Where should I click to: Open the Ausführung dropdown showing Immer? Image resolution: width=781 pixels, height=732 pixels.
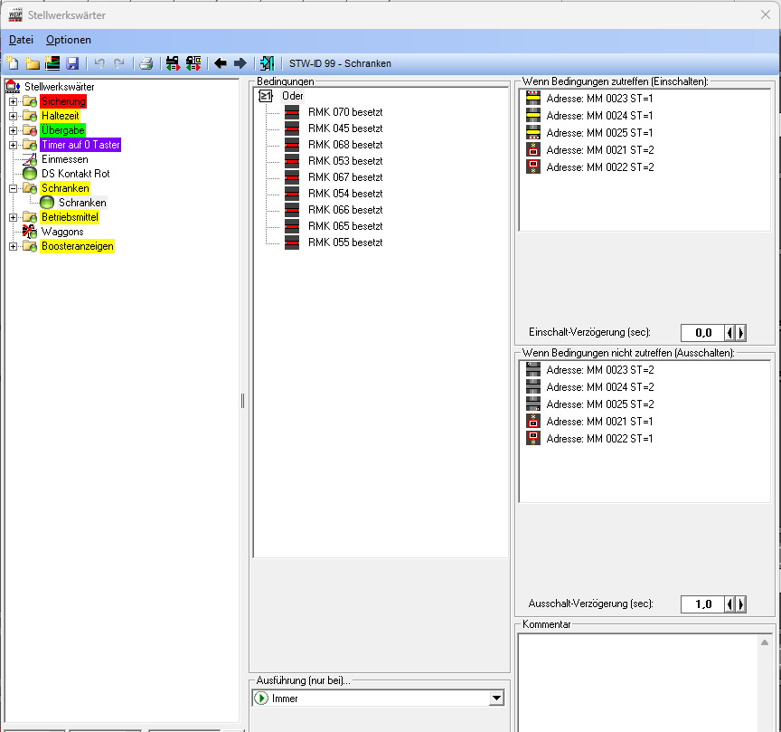pos(495,699)
